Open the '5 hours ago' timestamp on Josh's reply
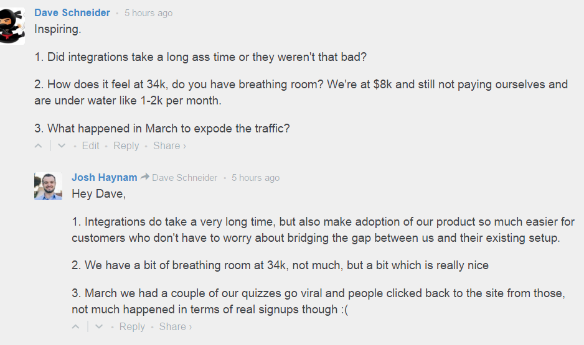This screenshot has width=584, height=345. pyautogui.click(x=255, y=178)
